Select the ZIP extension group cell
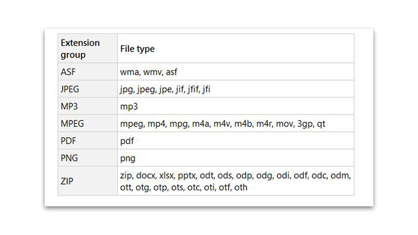 88,181
